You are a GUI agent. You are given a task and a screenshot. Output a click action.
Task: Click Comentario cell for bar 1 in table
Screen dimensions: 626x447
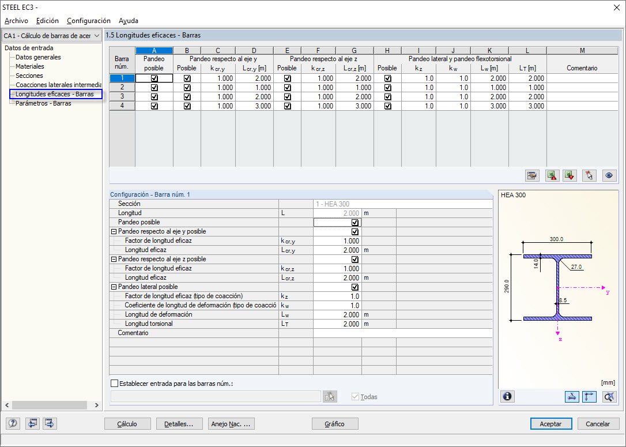[582, 78]
